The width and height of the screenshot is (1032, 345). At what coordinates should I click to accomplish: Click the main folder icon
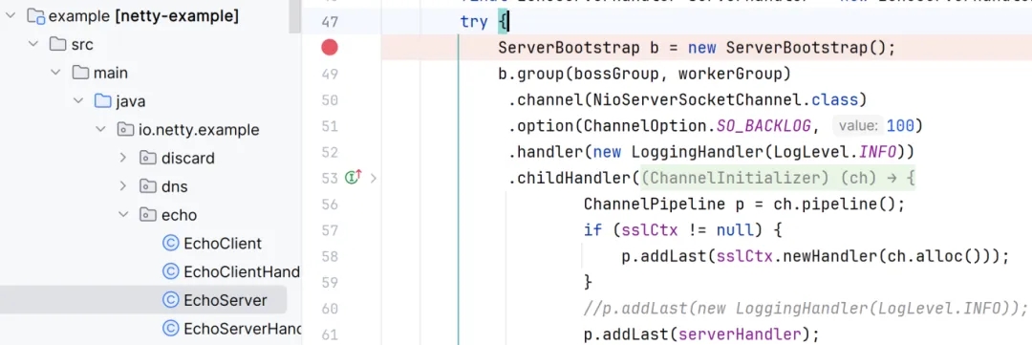pos(79,73)
